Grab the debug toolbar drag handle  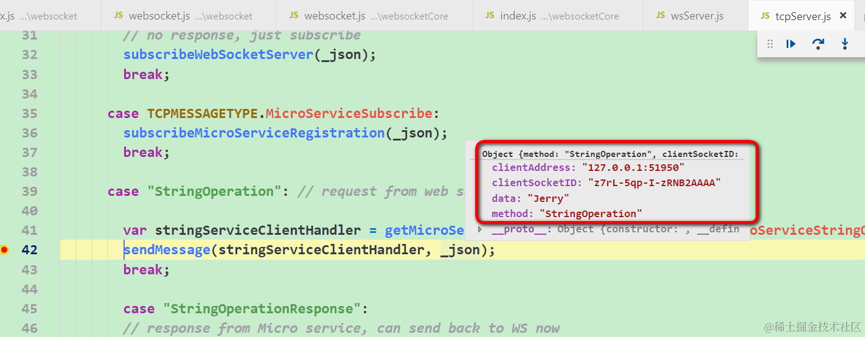coord(770,44)
